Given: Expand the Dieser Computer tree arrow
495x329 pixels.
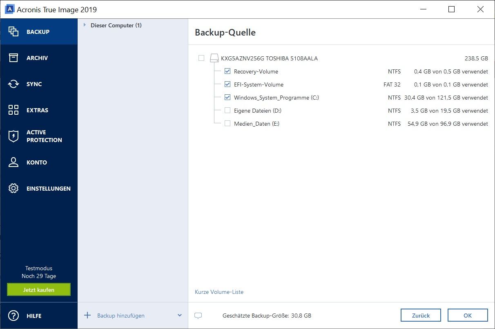Looking at the screenshot, I should click(x=85, y=25).
